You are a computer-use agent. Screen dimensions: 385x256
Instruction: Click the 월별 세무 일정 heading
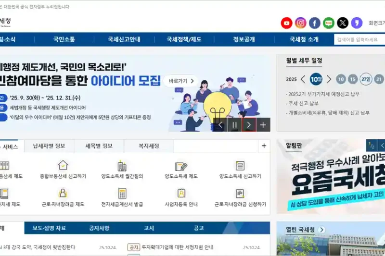click(304, 61)
